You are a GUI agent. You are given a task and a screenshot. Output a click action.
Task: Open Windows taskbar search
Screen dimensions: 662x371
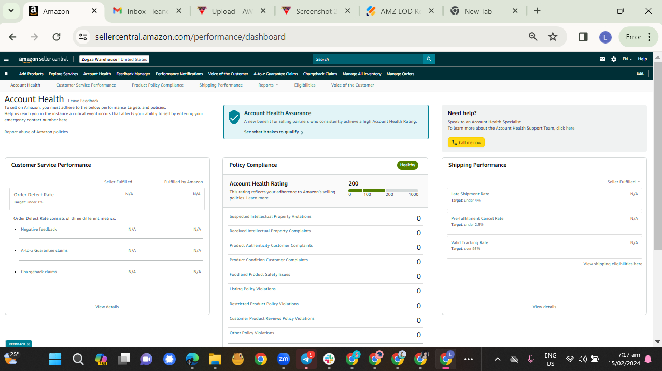(78, 359)
